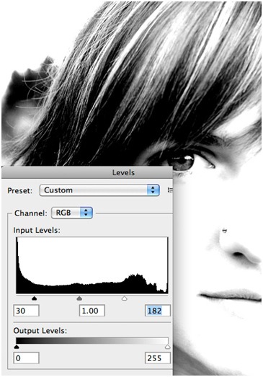Select the gray midtone input slider handle
The width and height of the screenshot is (263, 377).
[x=79, y=298]
